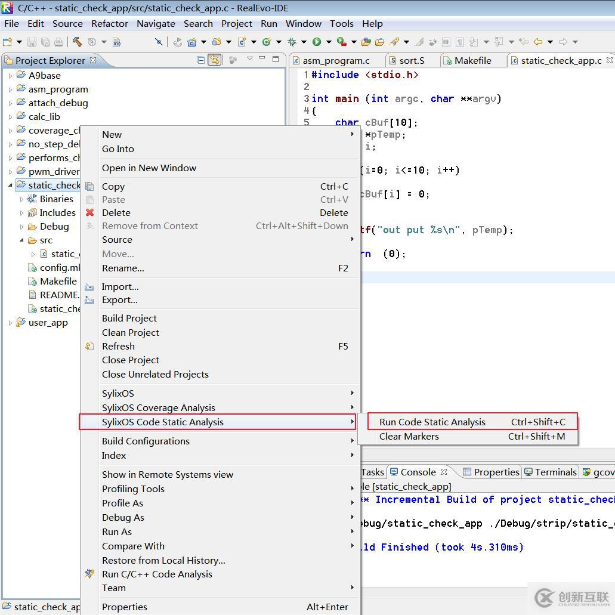Choose Clear Markers from the submenu
The height and width of the screenshot is (615, 615).
(409, 436)
